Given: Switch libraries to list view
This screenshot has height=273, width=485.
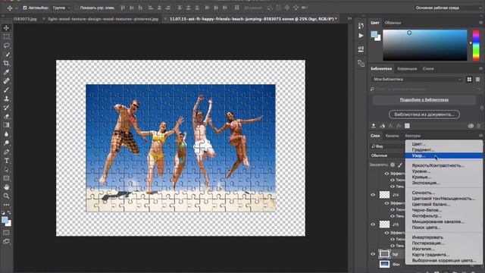Looking at the screenshot, I should (x=477, y=80).
